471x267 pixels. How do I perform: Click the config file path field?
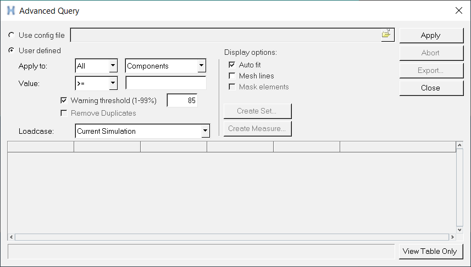click(226, 35)
